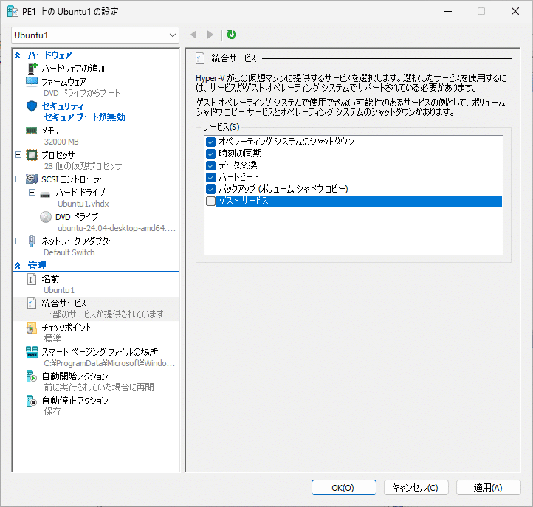Click the スマート ページング ファイル icon
Image resolution: width=533 pixels, height=507 pixels.
[x=32, y=352]
